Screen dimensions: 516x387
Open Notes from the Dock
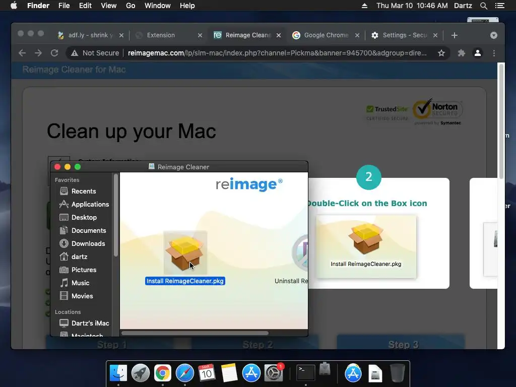pos(229,373)
